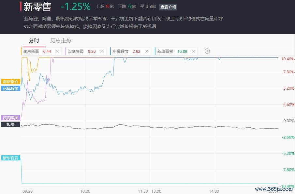Select the 南京新百 orange line label
The image size is (295, 194).
pyautogui.click(x=10, y=82)
